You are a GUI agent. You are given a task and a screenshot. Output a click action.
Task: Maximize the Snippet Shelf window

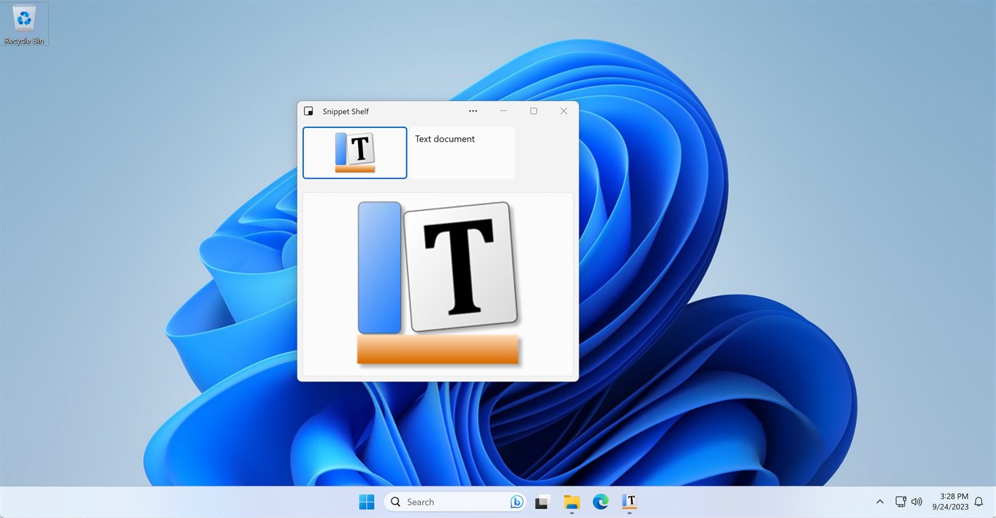(x=533, y=111)
